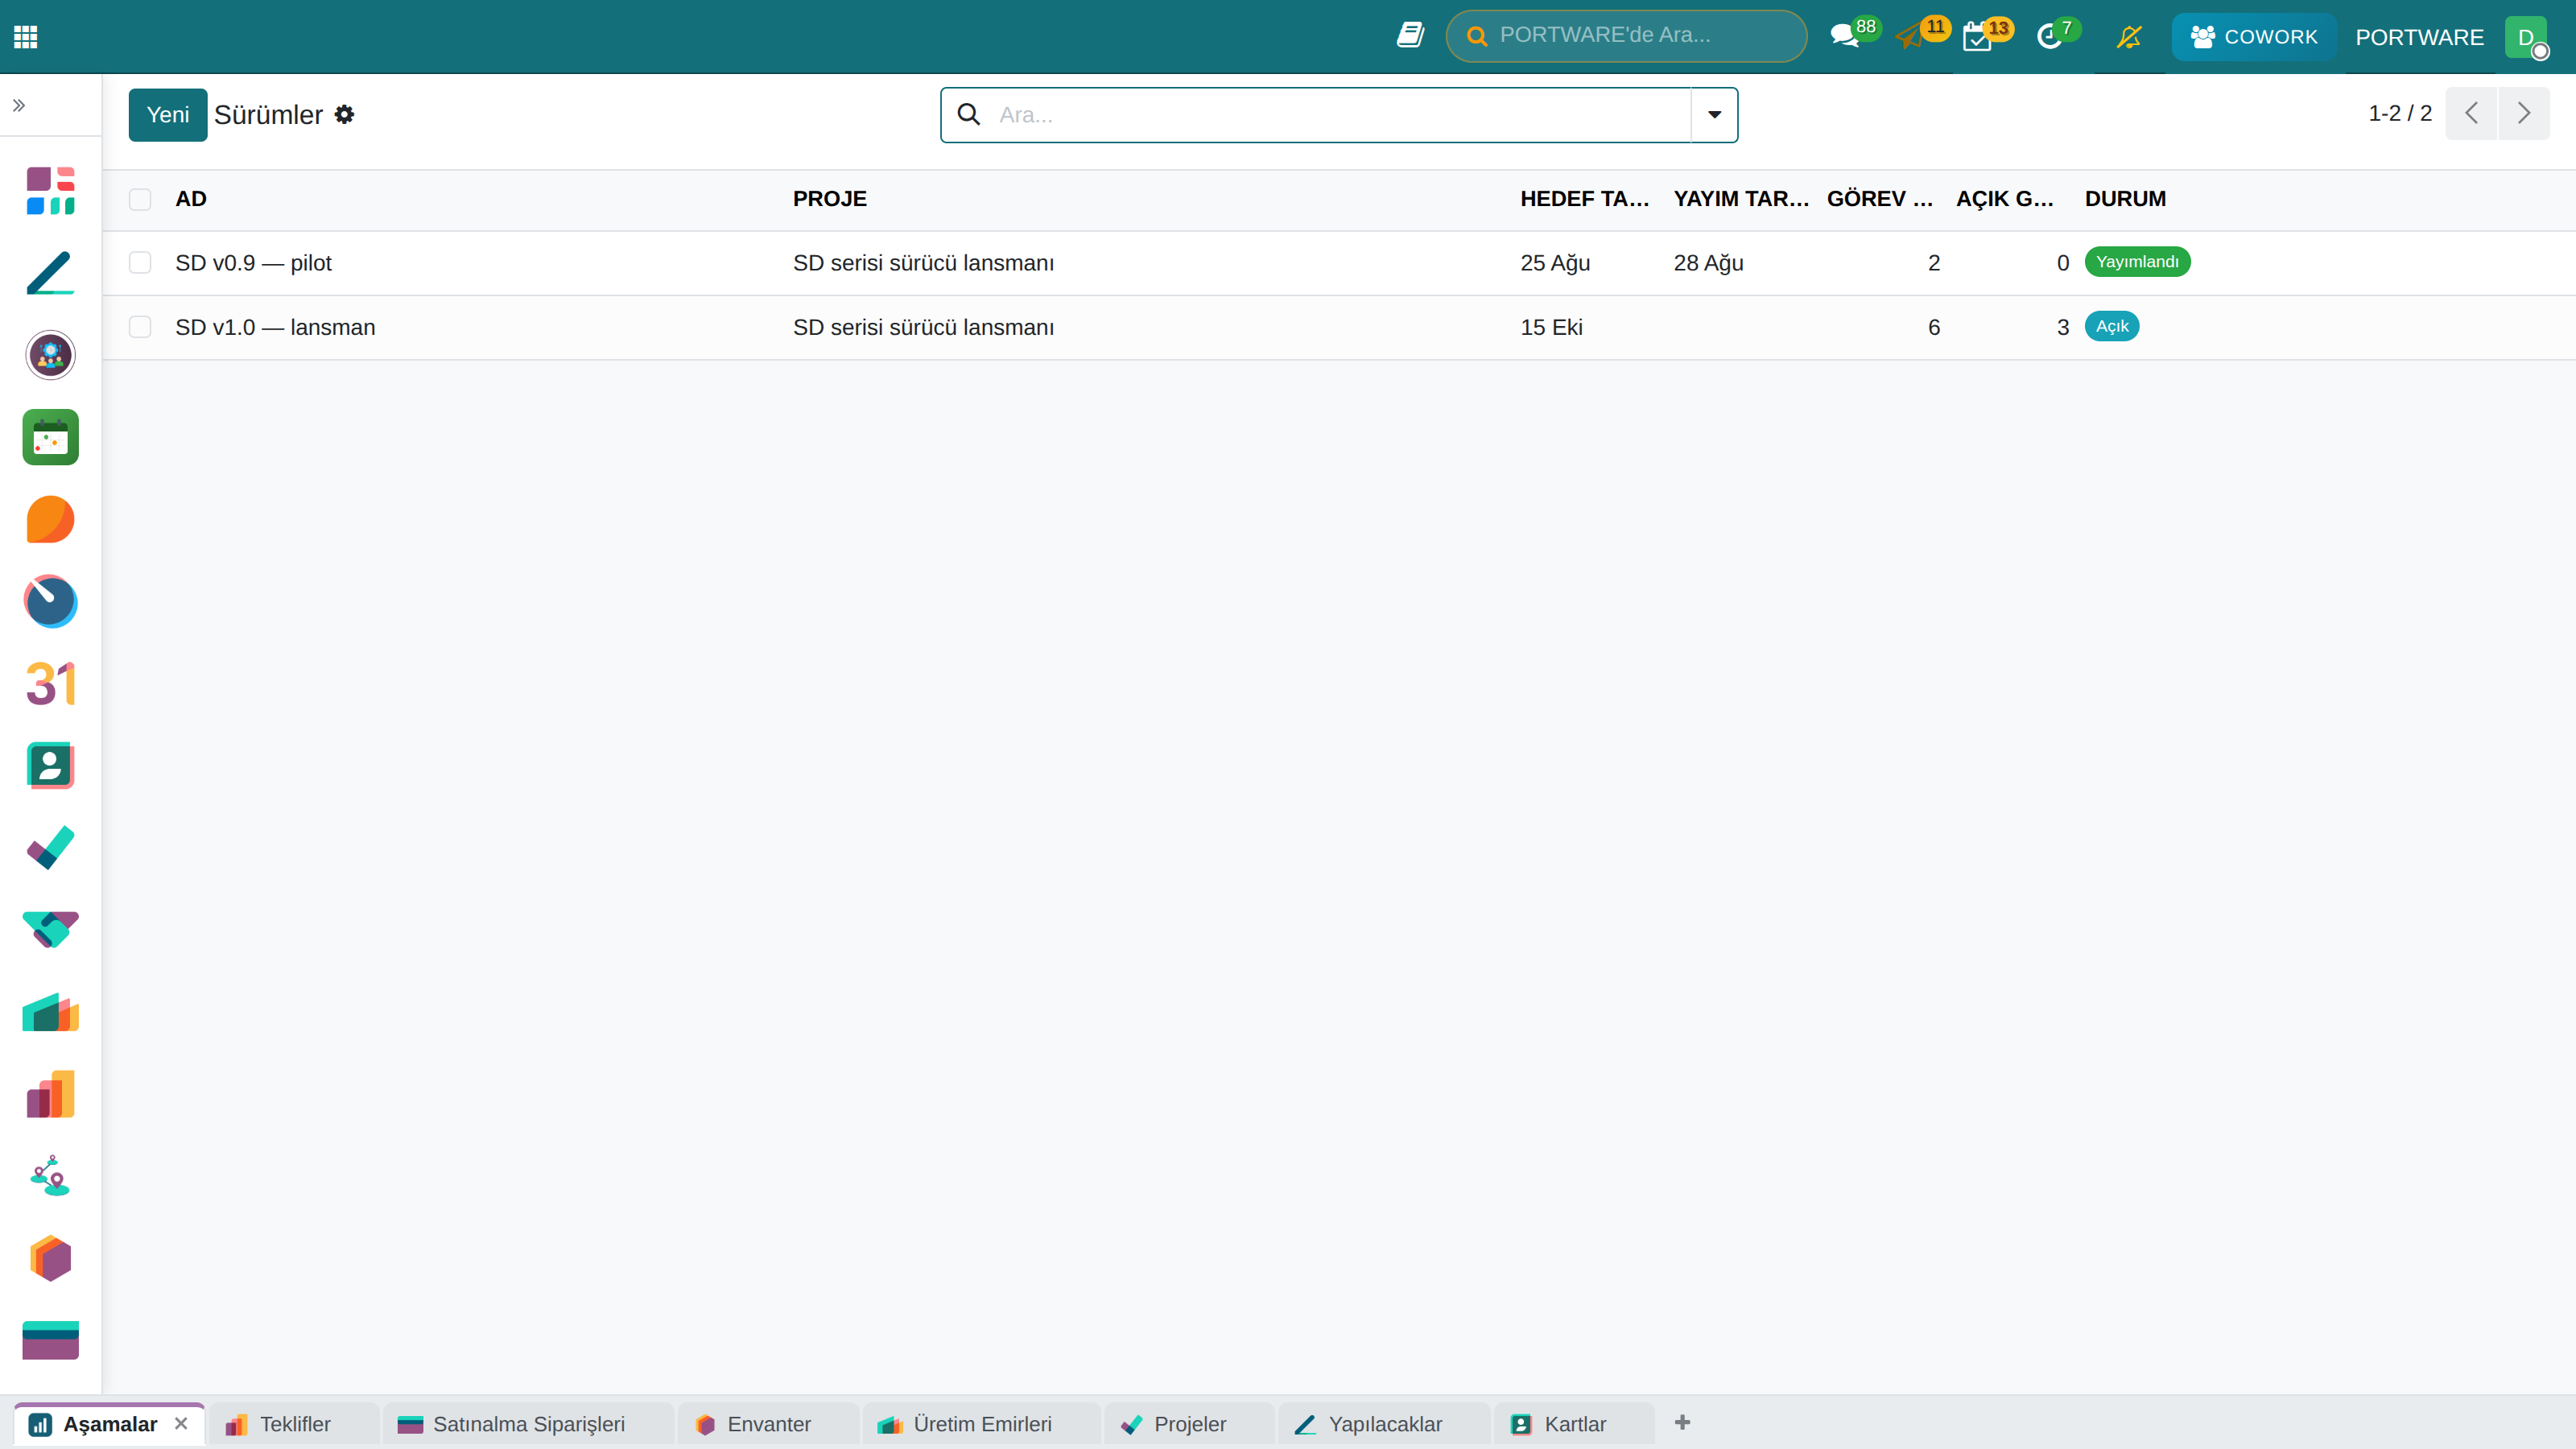Open the apps grid menu icon
Viewport: 2576px width, 1449px height.
point(25,37)
